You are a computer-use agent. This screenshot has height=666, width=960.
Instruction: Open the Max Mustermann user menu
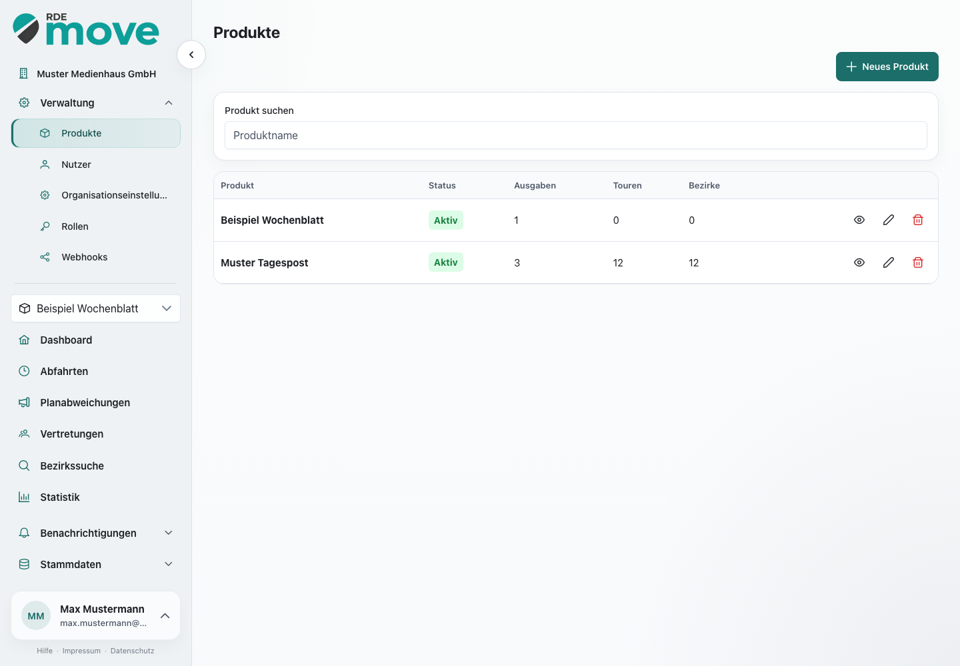(96, 615)
